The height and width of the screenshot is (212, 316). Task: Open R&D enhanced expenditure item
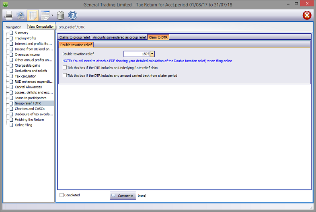point(34,82)
